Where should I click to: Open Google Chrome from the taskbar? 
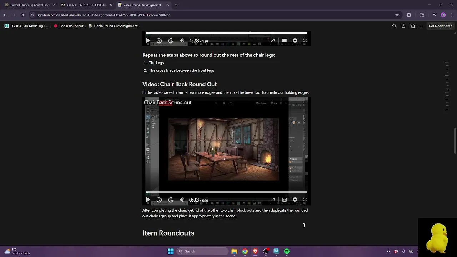pyautogui.click(x=245, y=251)
